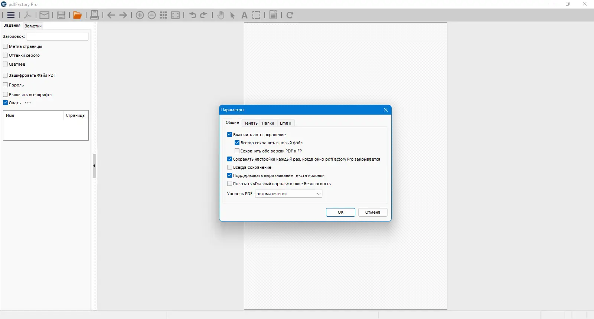Go to next page with right arrow
Screen dimensions: 594x319
[x=123, y=15]
